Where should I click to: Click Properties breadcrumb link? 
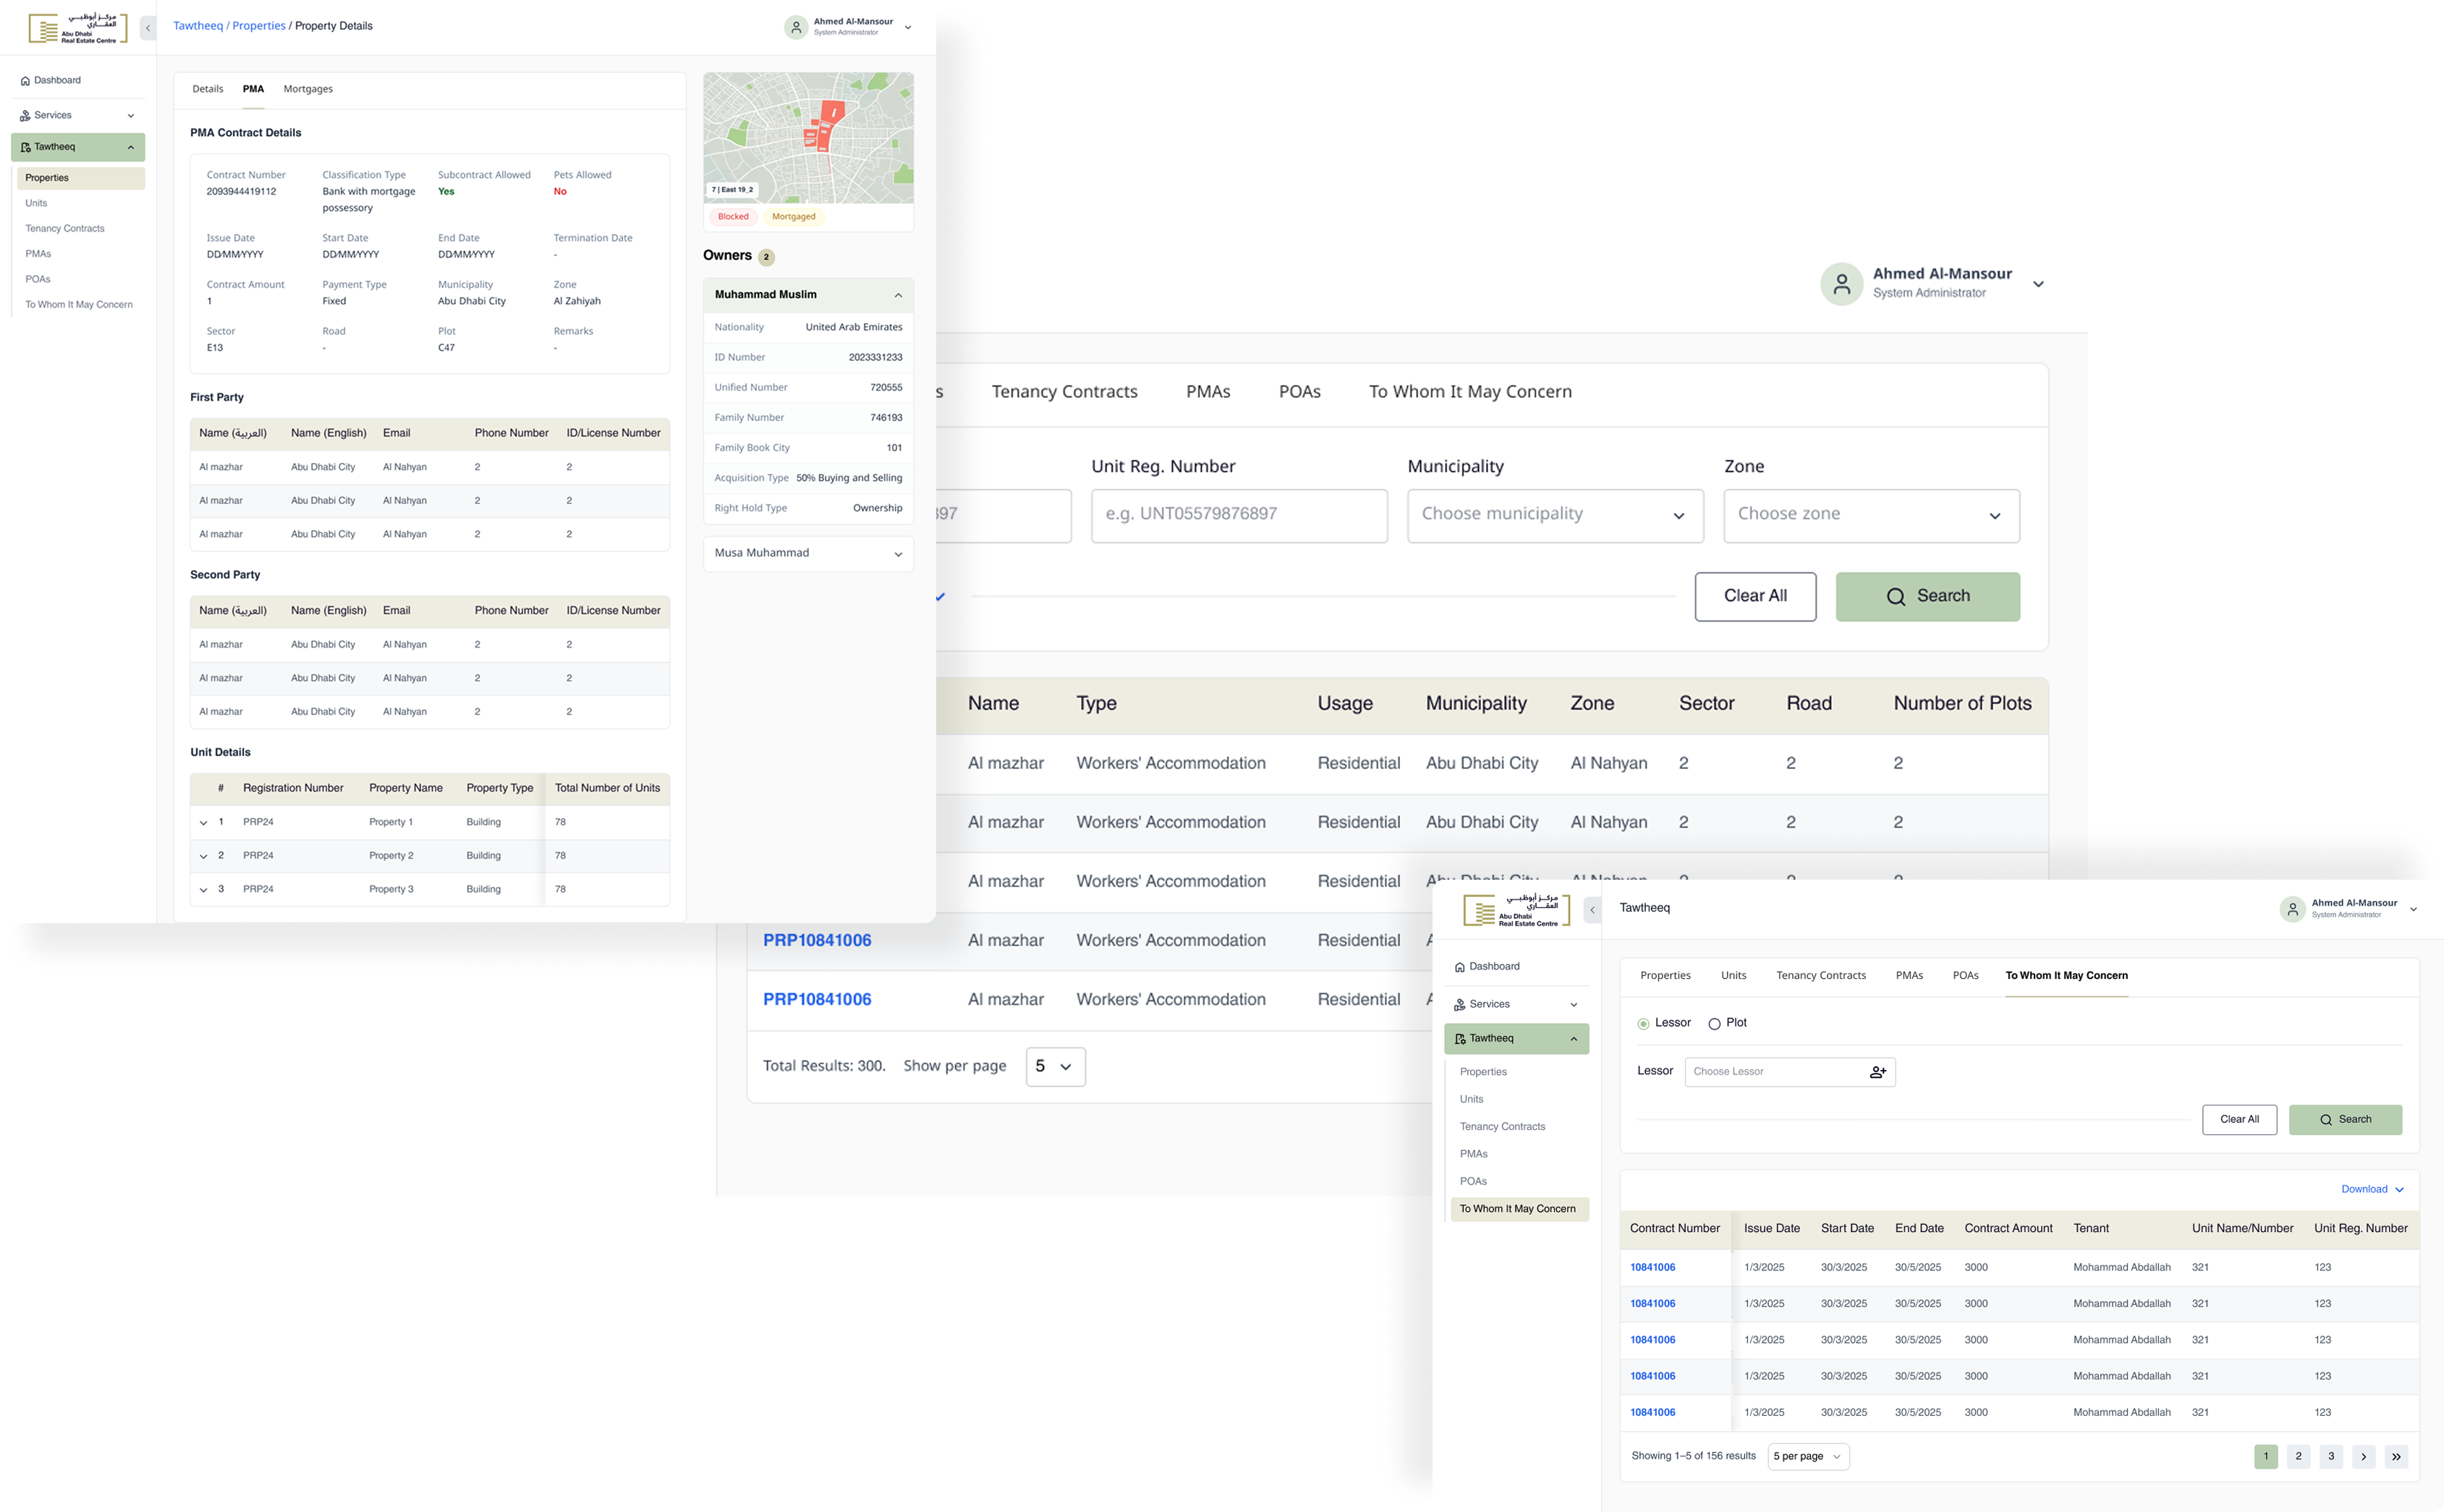tap(259, 26)
